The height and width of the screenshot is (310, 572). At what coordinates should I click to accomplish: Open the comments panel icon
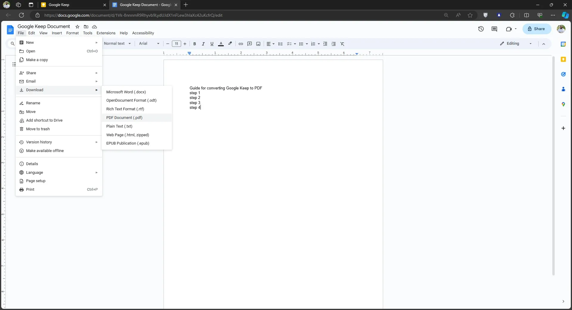click(x=494, y=29)
